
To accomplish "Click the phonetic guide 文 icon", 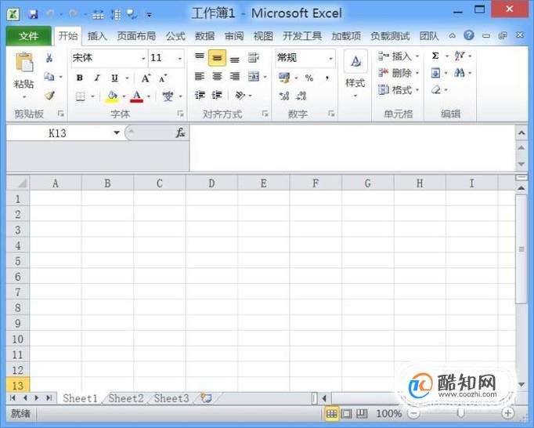I will tap(168, 96).
